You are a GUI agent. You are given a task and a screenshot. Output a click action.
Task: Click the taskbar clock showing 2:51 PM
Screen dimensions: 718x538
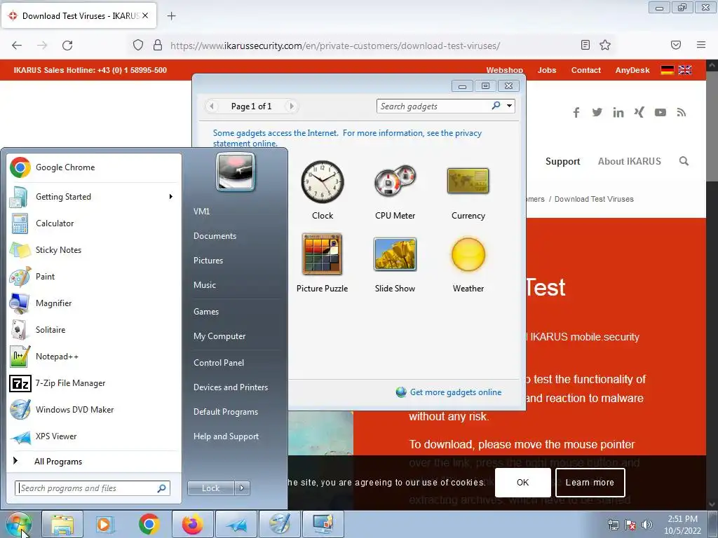coord(682,525)
